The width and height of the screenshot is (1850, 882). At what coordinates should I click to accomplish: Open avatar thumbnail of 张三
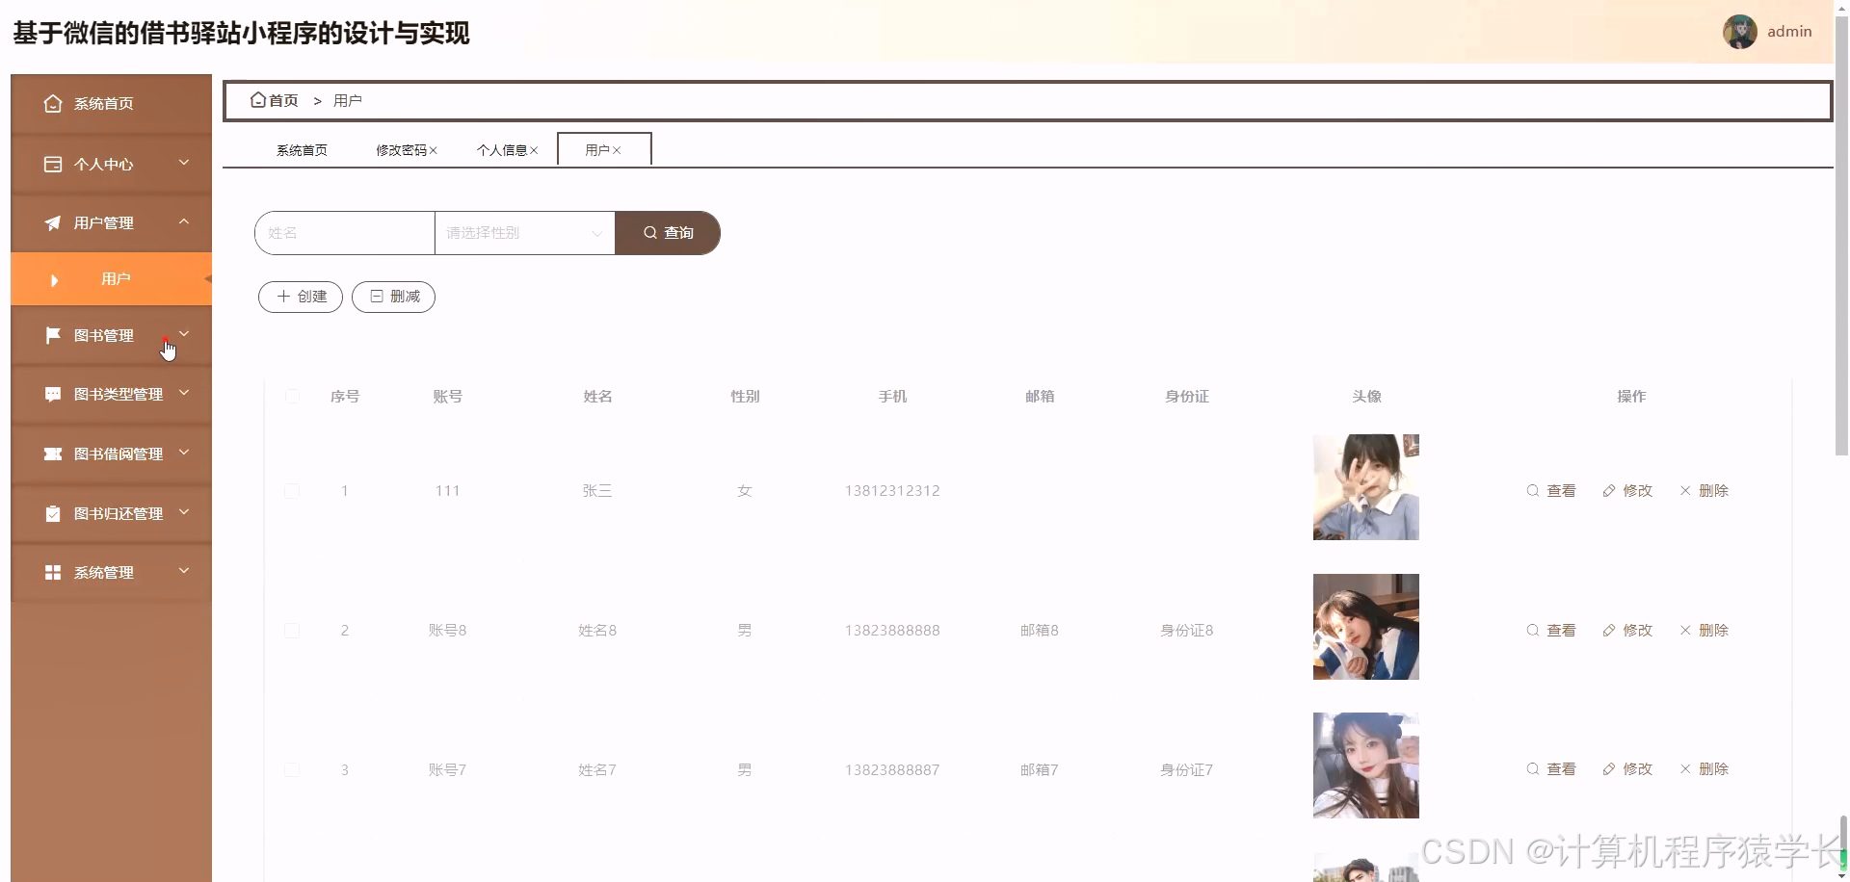click(x=1366, y=487)
